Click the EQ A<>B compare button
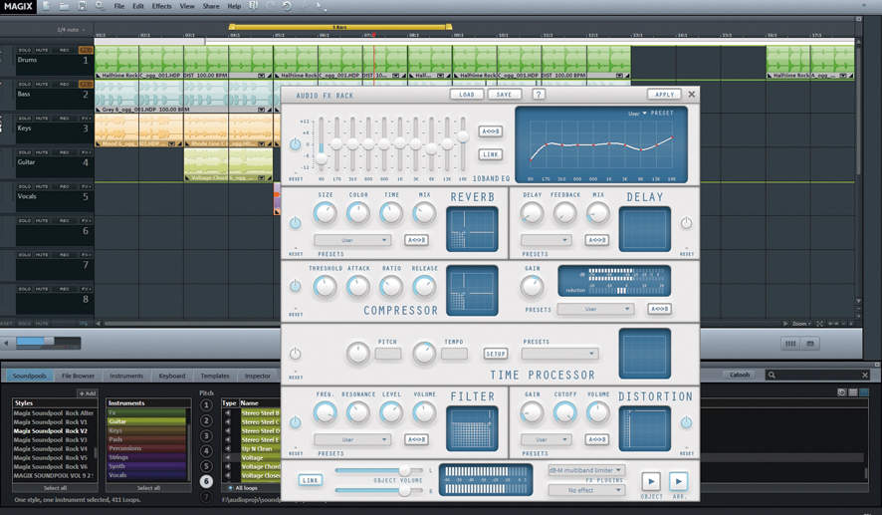 [x=491, y=131]
